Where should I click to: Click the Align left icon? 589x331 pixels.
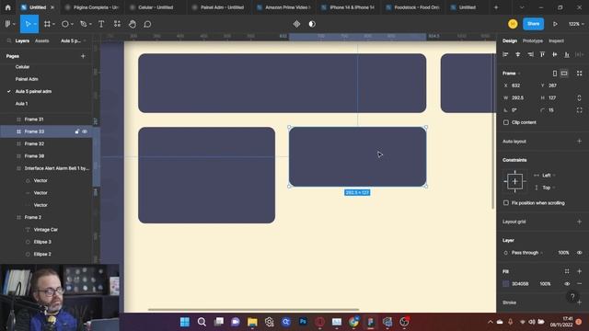point(505,54)
